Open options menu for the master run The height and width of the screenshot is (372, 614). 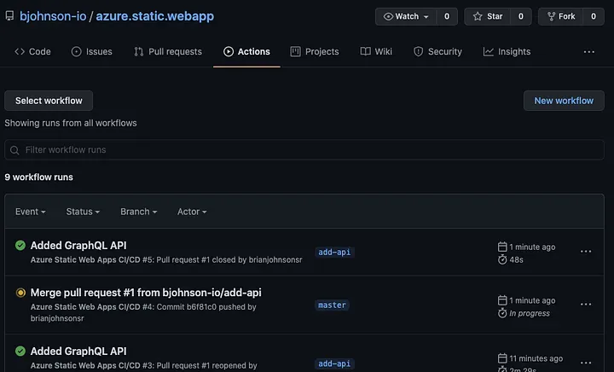tap(586, 305)
